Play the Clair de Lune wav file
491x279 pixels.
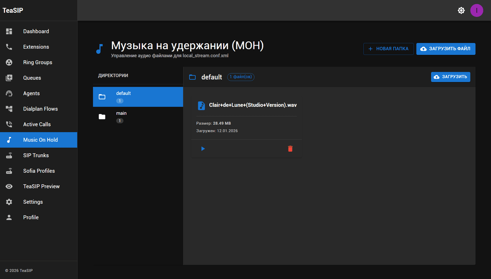point(203,149)
